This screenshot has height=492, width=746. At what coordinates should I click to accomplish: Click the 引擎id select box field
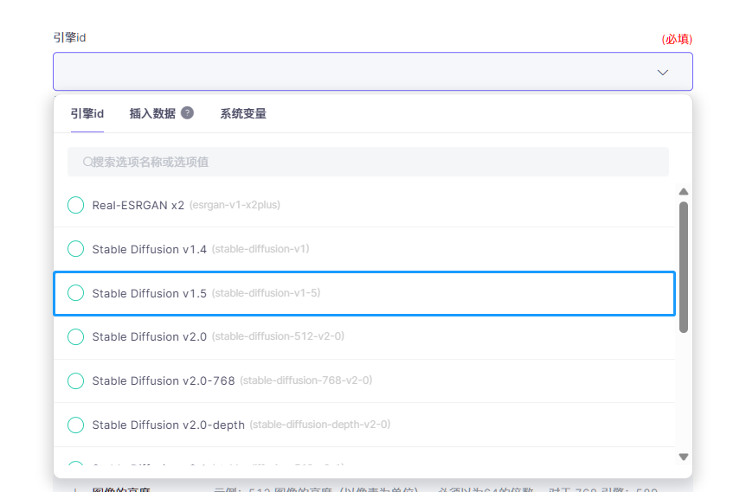[x=373, y=71]
